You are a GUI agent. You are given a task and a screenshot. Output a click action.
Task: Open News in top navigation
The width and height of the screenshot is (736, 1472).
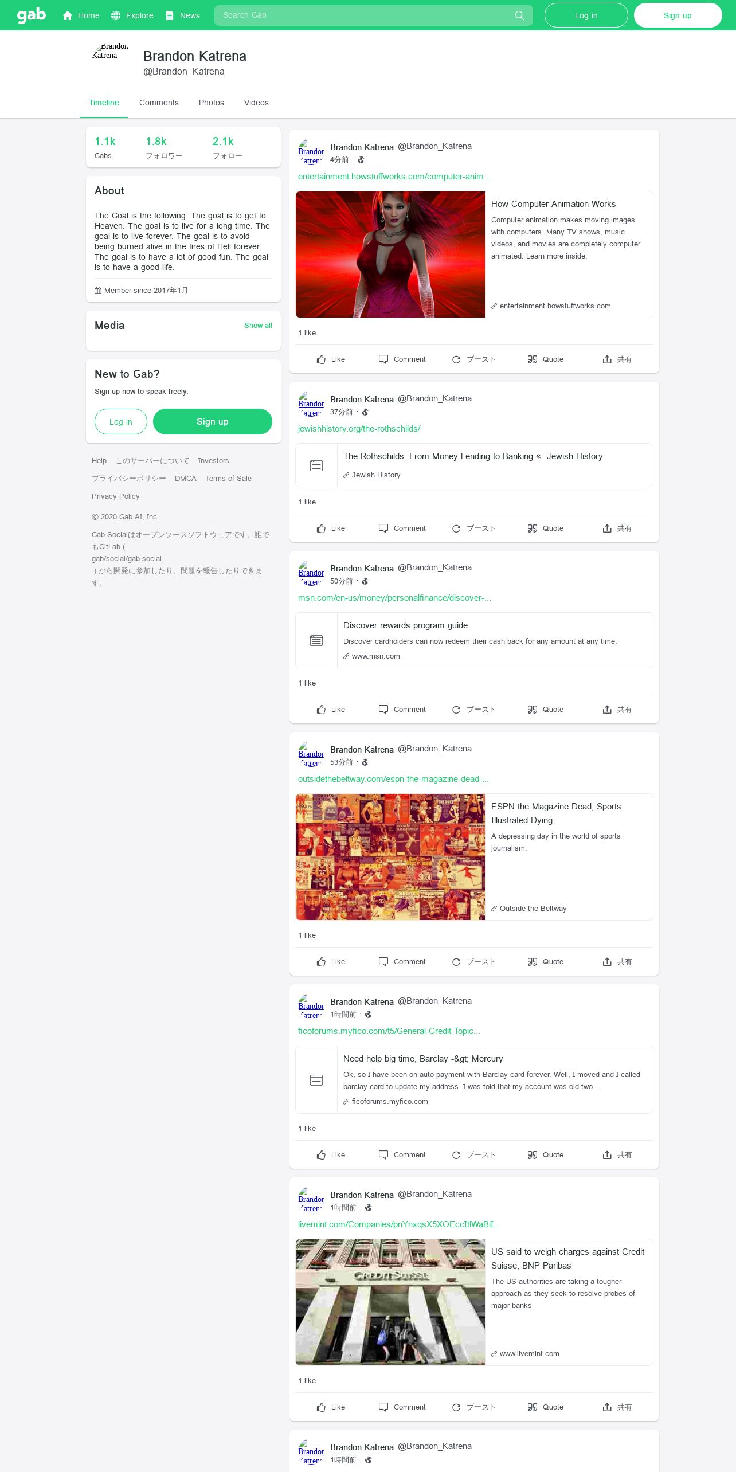click(x=182, y=15)
